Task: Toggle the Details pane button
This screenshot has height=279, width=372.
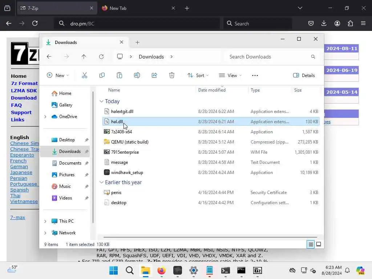Action: [304, 76]
